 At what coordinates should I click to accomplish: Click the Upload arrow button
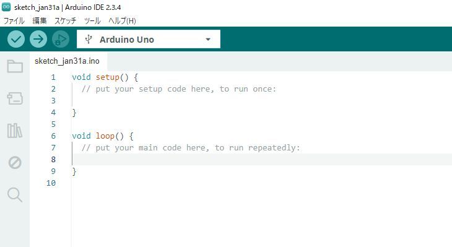38,39
